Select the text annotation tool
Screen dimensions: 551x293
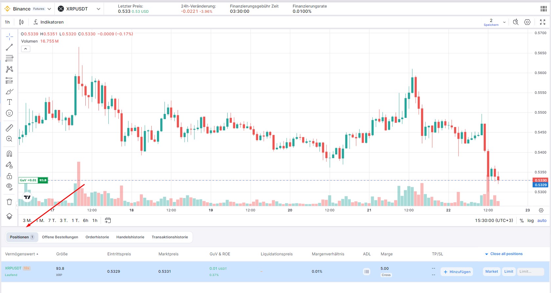9,102
